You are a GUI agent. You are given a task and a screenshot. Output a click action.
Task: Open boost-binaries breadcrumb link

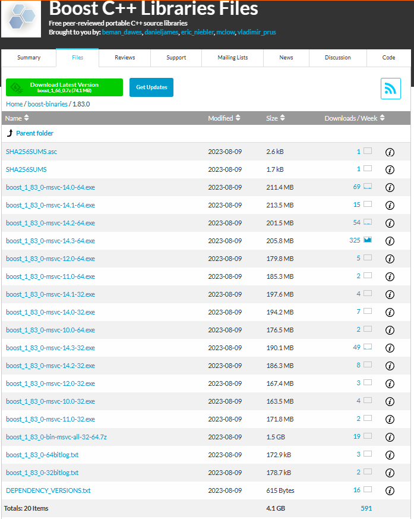point(48,104)
